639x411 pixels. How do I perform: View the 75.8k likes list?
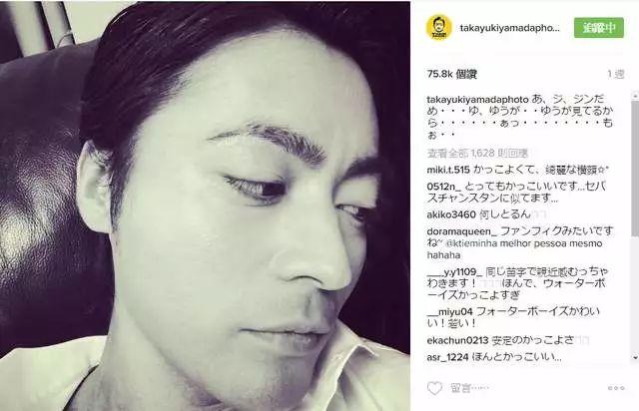(452, 74)
